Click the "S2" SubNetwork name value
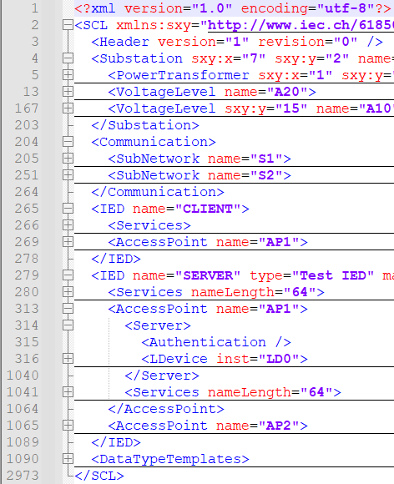 pos(266,175)
